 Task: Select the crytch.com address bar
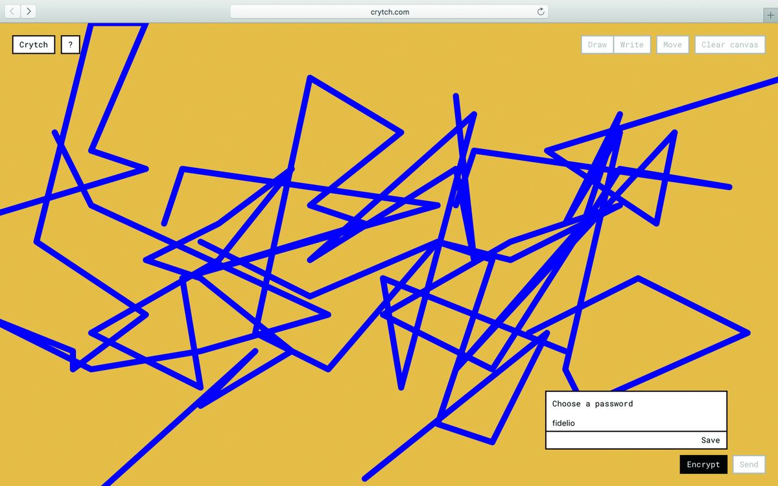[x=389, y=12]
